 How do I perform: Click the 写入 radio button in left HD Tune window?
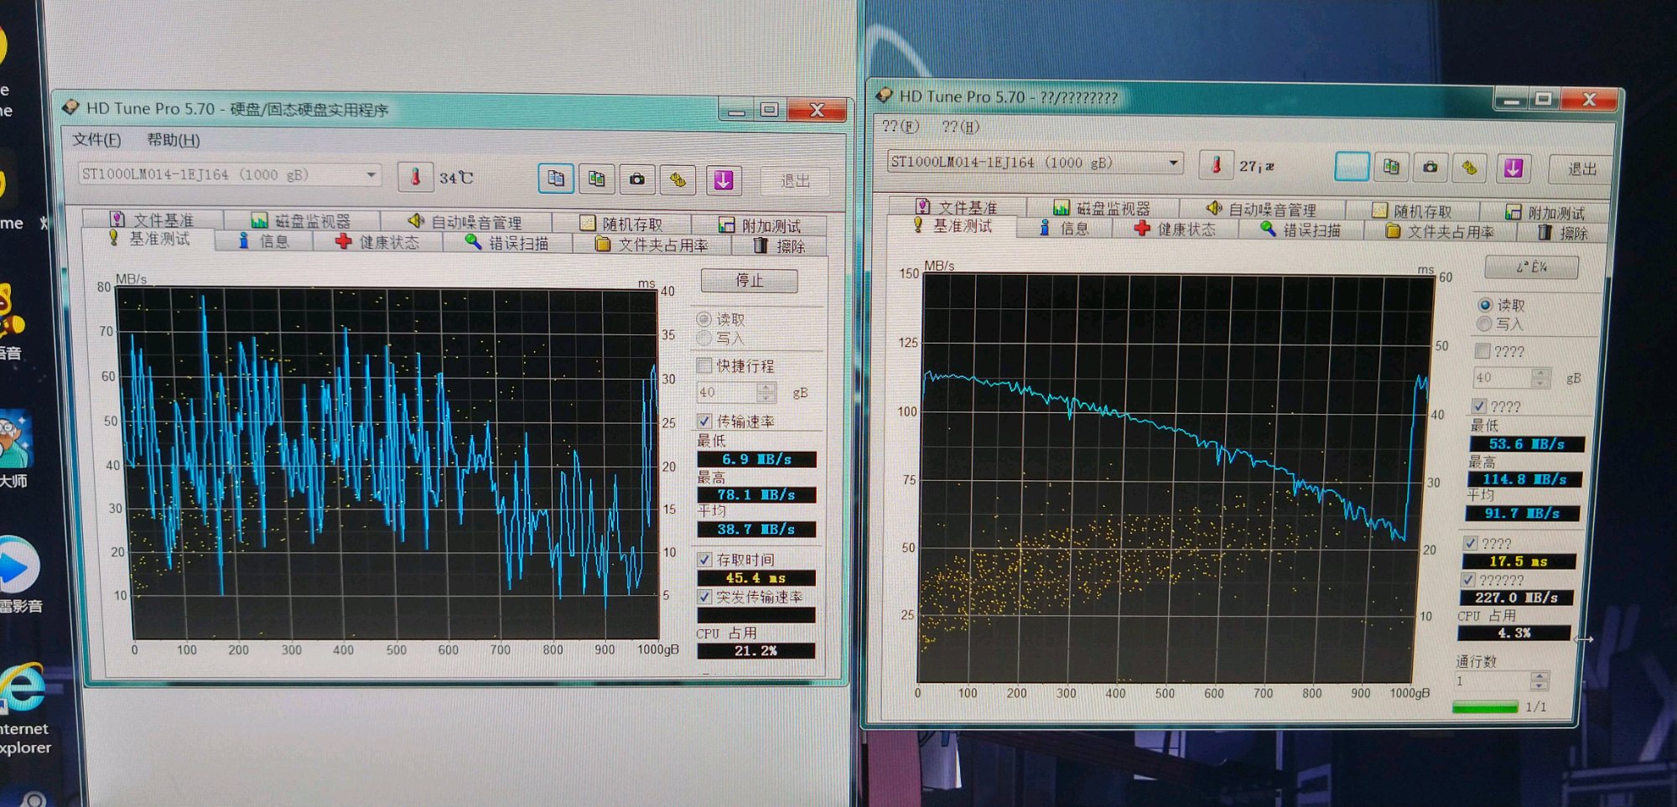pyautogui.click(x=704, y=338)
